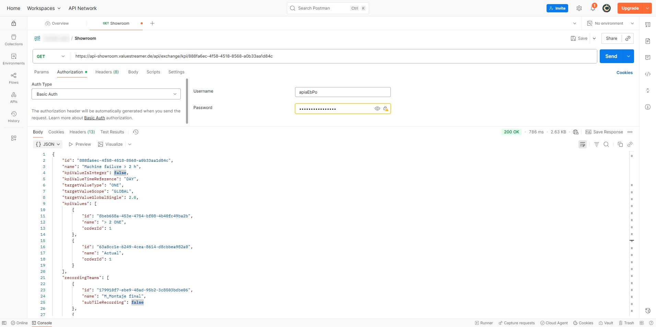Copy the response body to clipboard
This screenshot has height=327, width=656.
click(x=620, y=144)
